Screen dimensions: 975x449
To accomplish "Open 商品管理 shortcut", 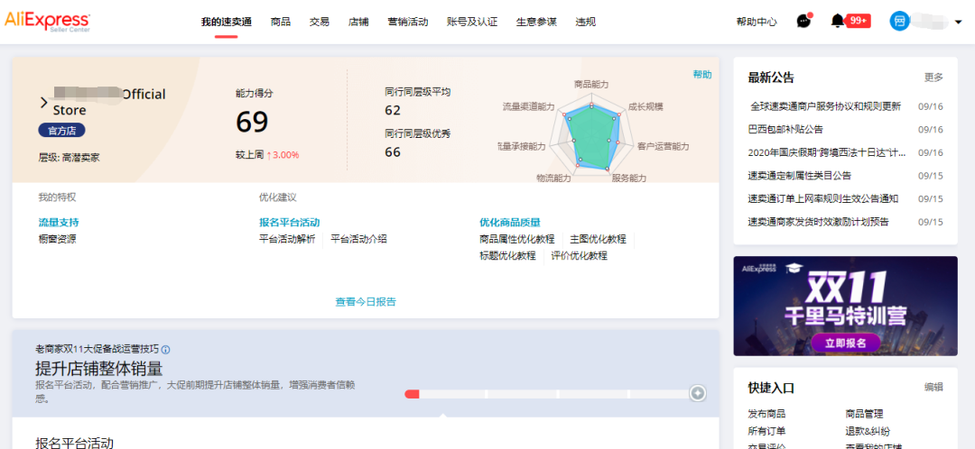I will click(864, 414).
